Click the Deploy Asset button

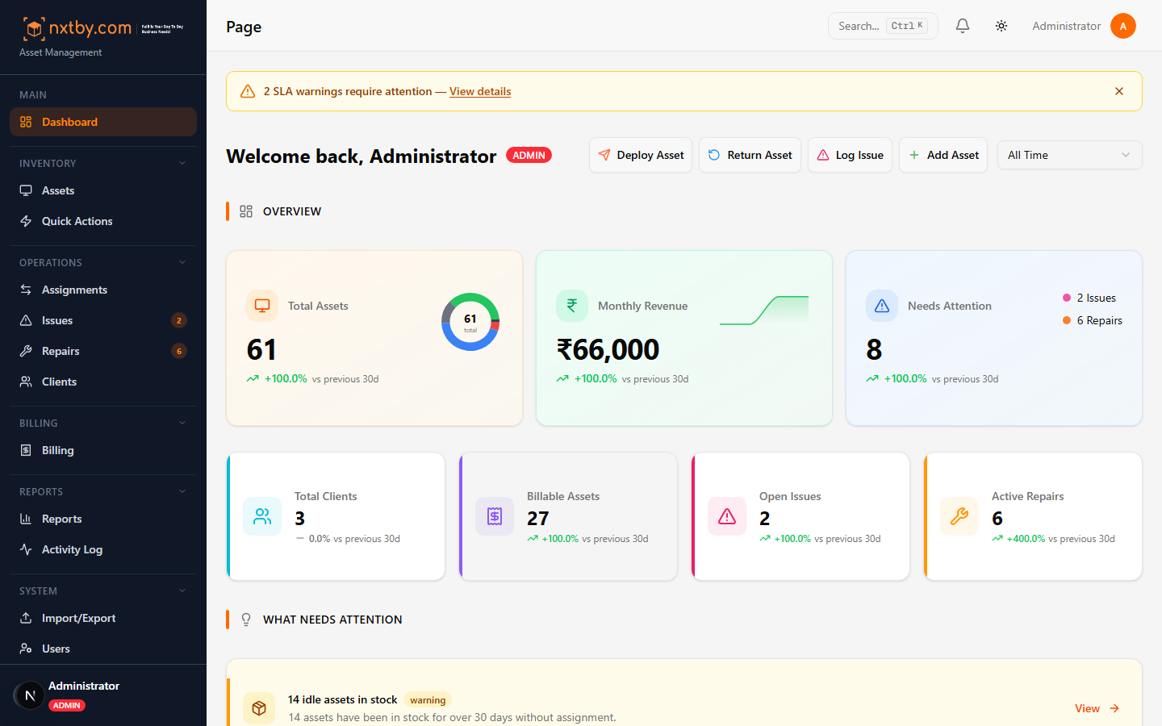pos(640,155)
